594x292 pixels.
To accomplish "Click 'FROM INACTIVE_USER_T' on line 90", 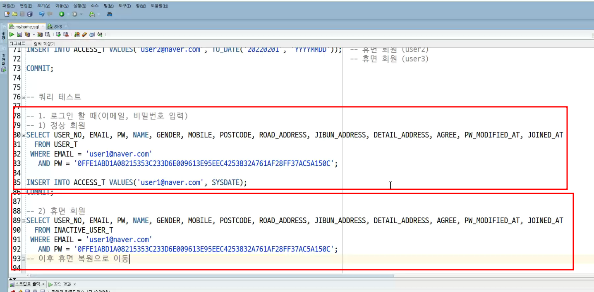I will click(x=74, y=230).
